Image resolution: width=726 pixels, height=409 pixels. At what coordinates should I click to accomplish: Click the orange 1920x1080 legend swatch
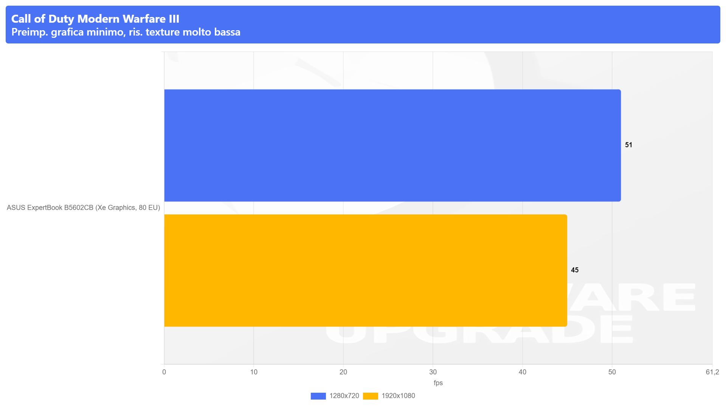[x=370, y=396]
